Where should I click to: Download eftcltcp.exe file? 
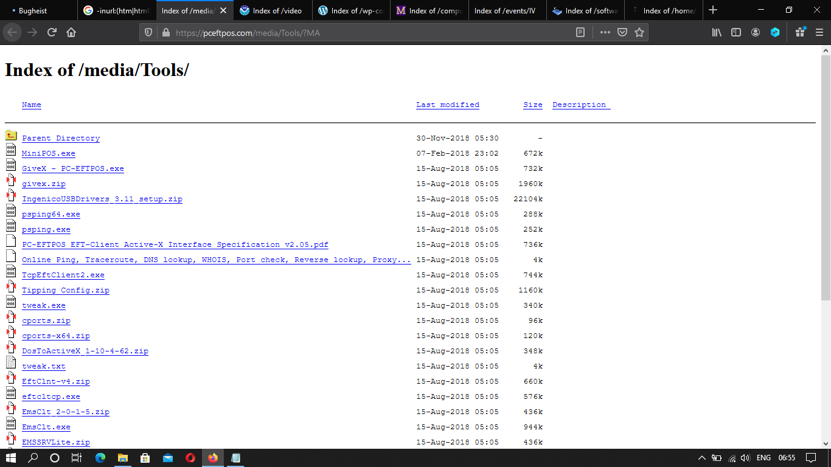click(x=51, y=396)
